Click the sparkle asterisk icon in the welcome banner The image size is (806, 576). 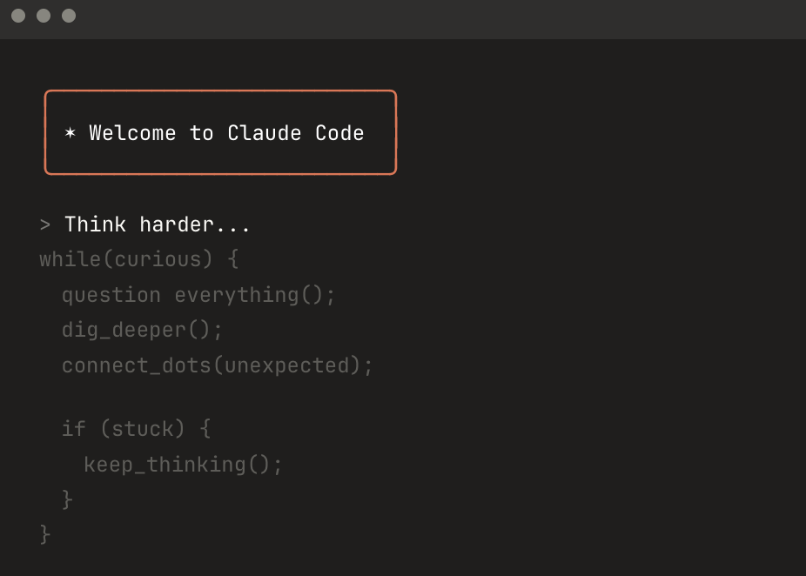click(71, 133)
